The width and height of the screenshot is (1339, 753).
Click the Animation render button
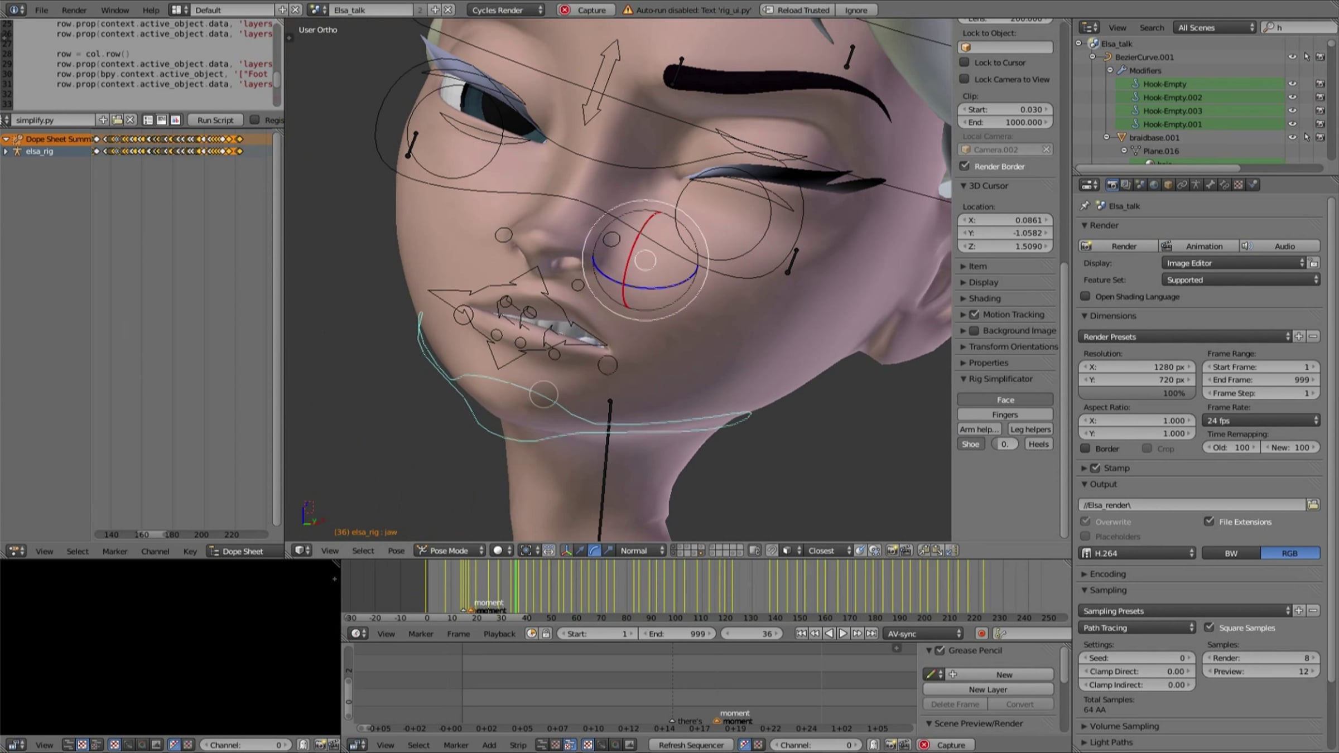1198,246
